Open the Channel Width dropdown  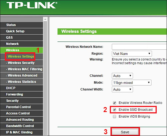pyautogui.click(x=122, y=89)
